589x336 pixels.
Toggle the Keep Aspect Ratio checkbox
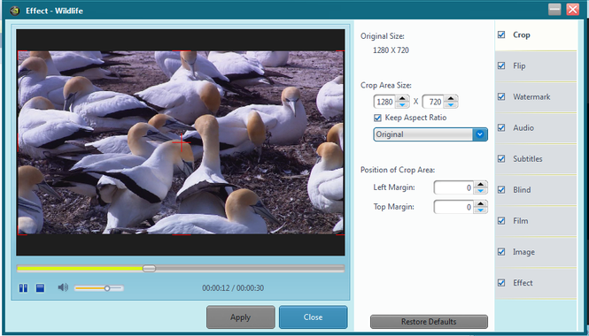pos(377,118)
